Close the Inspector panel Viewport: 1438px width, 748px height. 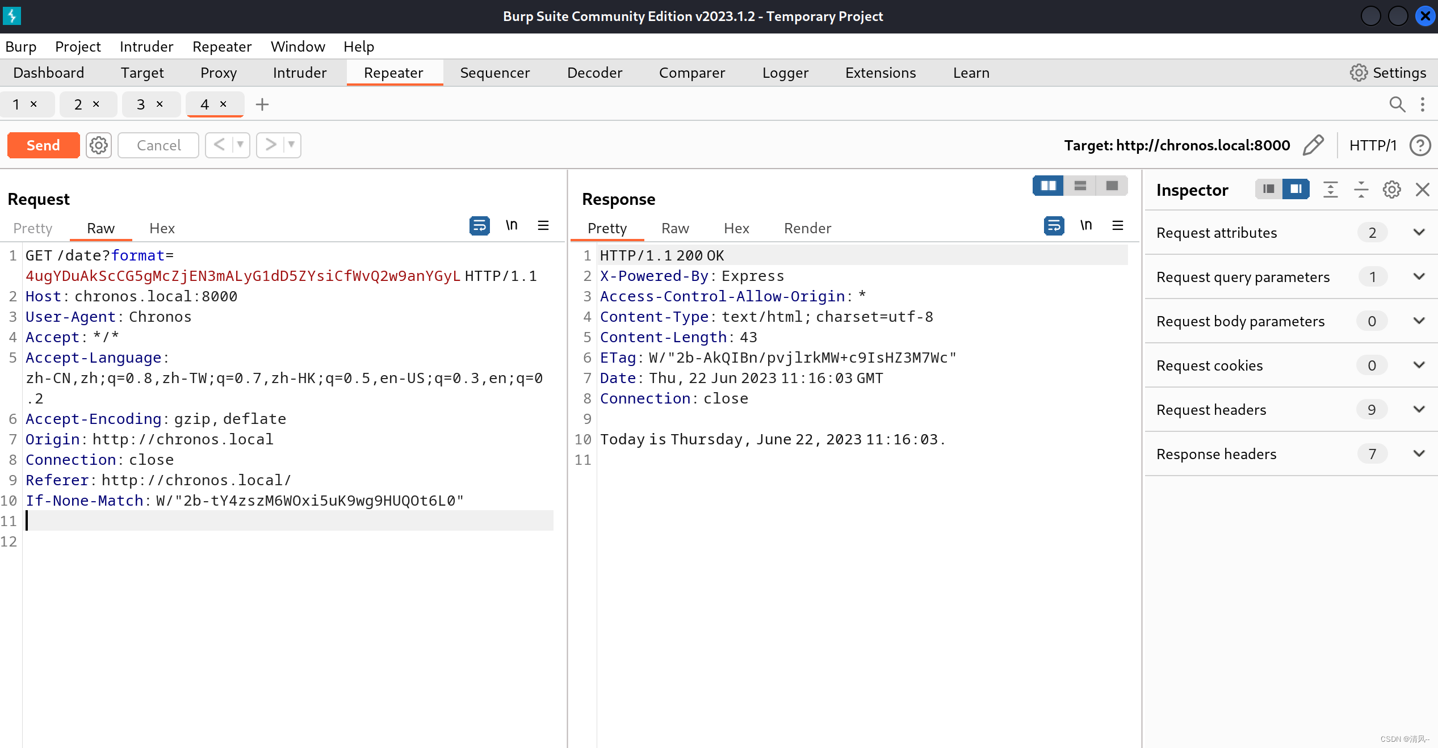tap(1423, 190)
